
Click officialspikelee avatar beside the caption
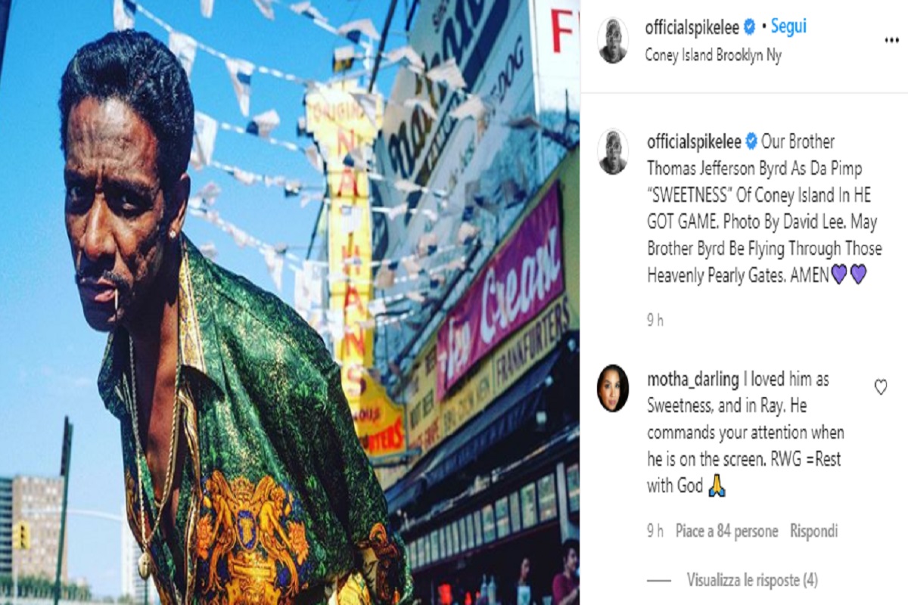(x=613, y=151)
